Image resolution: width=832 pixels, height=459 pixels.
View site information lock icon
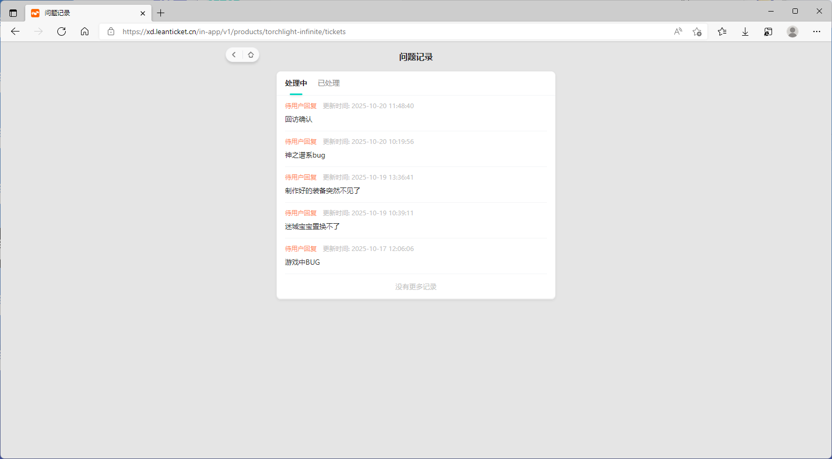(111, 32)
